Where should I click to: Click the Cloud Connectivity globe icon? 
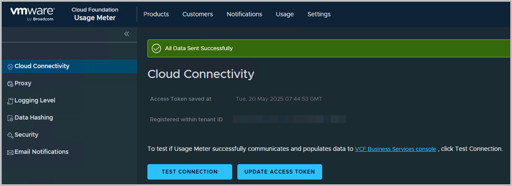click(10, 66)
